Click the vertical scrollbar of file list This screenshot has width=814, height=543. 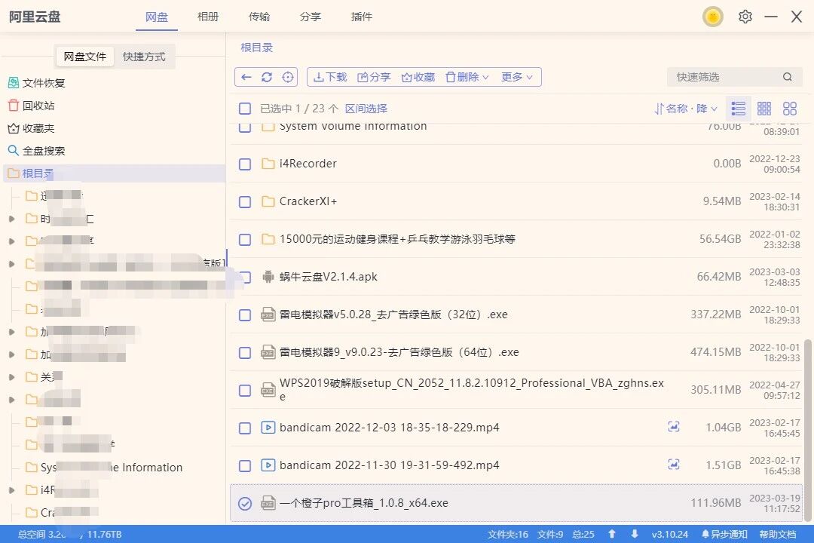(807, 430)
